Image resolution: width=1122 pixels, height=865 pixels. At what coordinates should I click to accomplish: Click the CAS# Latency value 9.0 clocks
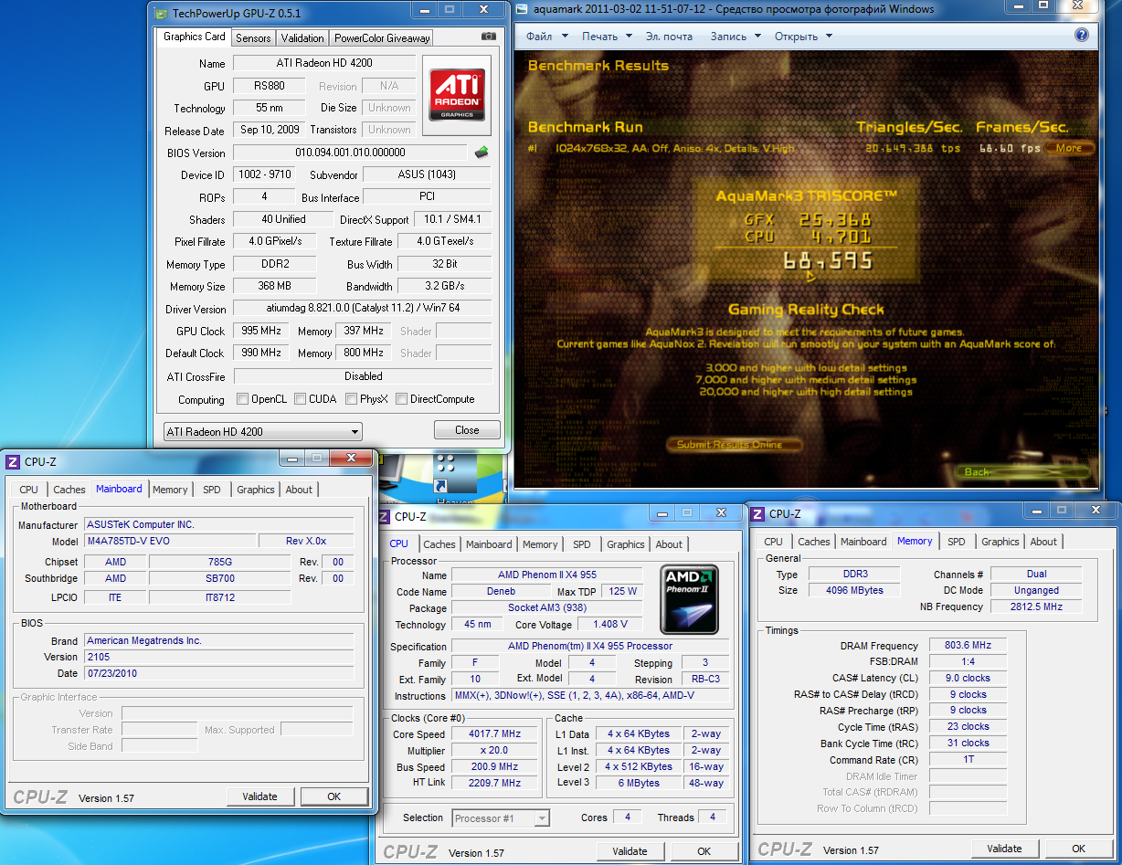(967, 679)
